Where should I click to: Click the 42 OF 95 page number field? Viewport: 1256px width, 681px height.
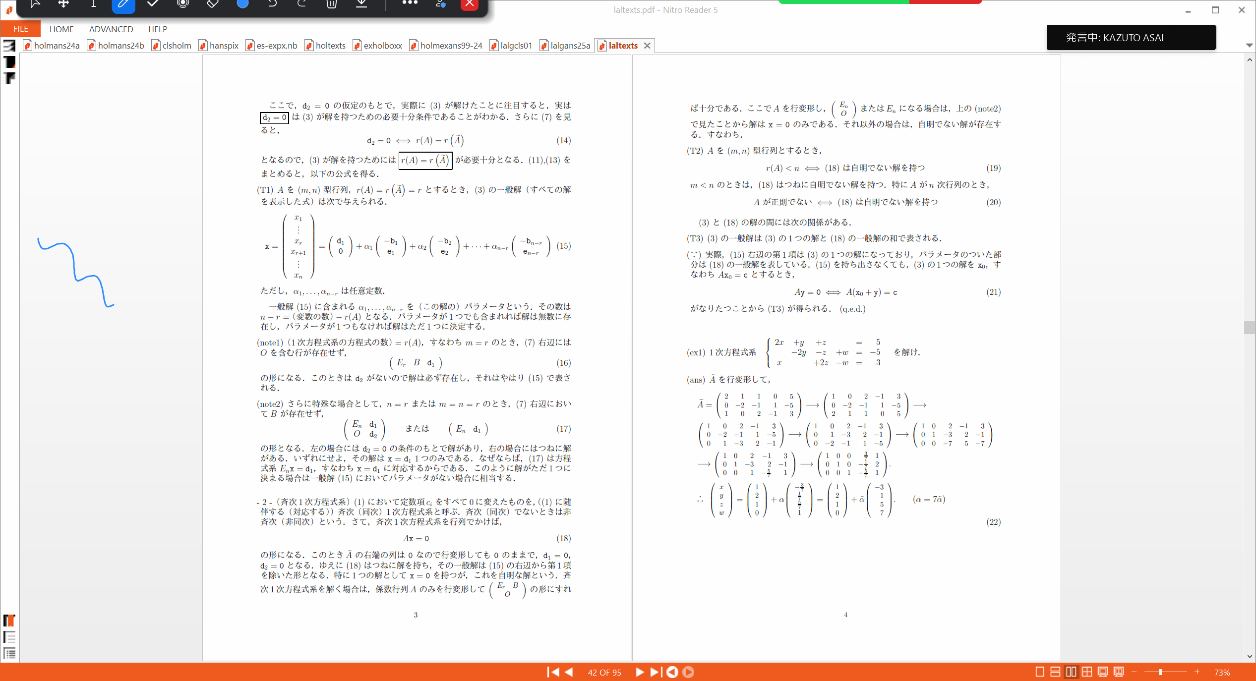point(604,673)
